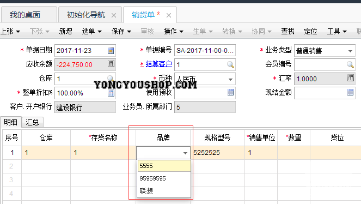Open the 上张 dropdown menu
361x204 pixels.
coord(10,31)
